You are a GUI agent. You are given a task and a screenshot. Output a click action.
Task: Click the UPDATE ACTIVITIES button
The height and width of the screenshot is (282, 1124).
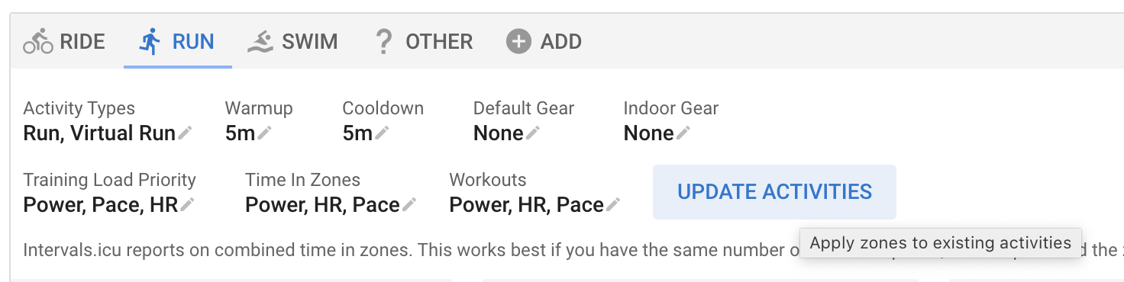[x=774, y=191]
